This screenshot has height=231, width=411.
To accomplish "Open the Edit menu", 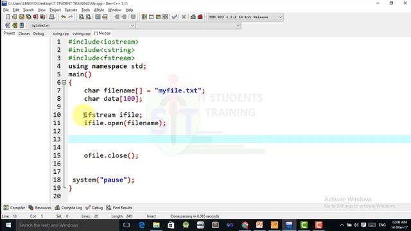I will pyautogui.click(x=15, y=10).
